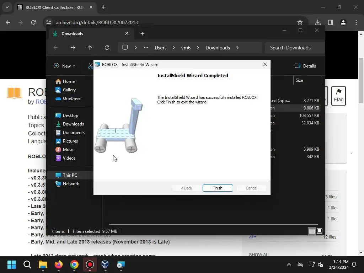Expand chevron after vm6 in breadcrumb
The image size is (364, 273).
point(198,48)
